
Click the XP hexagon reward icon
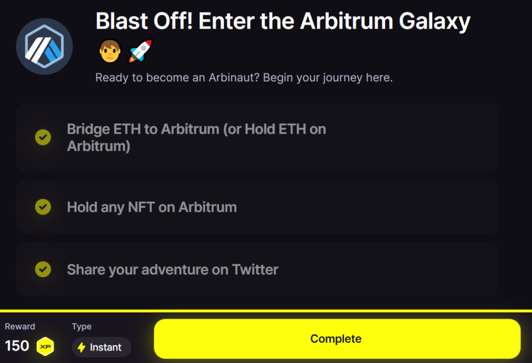pyautogui.click(x=45, y=346)
